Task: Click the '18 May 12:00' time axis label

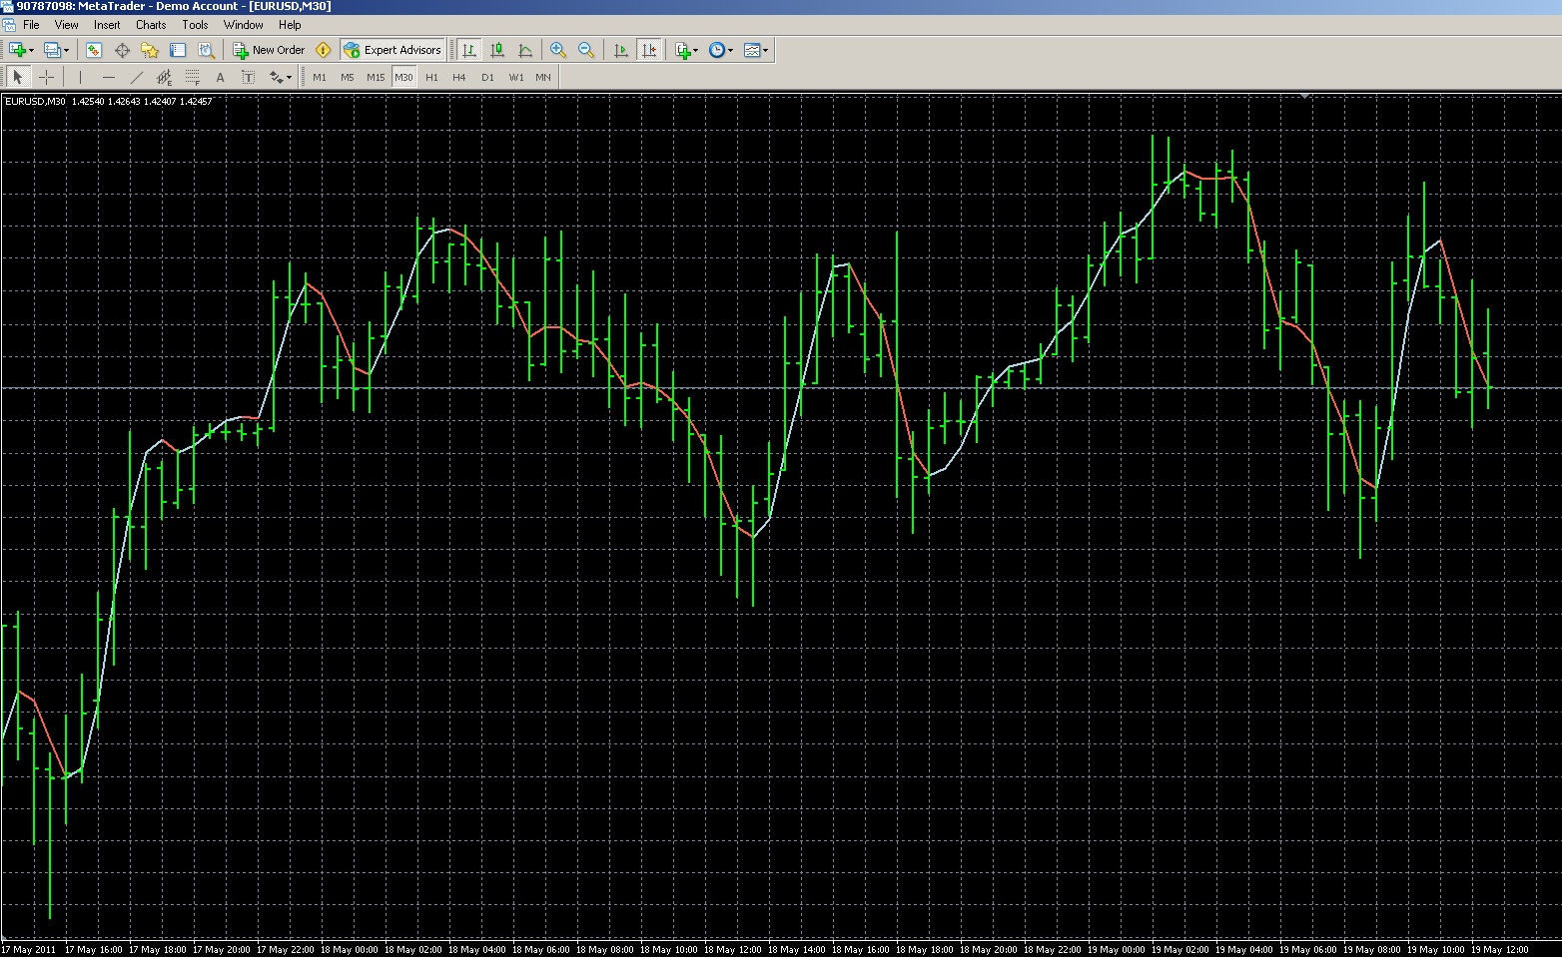Action: point(734,949)
